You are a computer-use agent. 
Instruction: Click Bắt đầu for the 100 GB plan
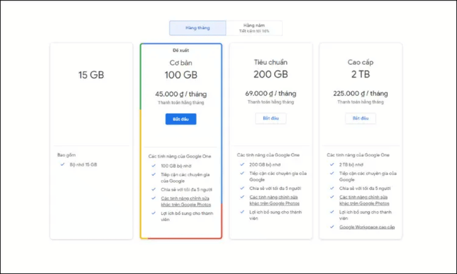click(x=181, y=119)
